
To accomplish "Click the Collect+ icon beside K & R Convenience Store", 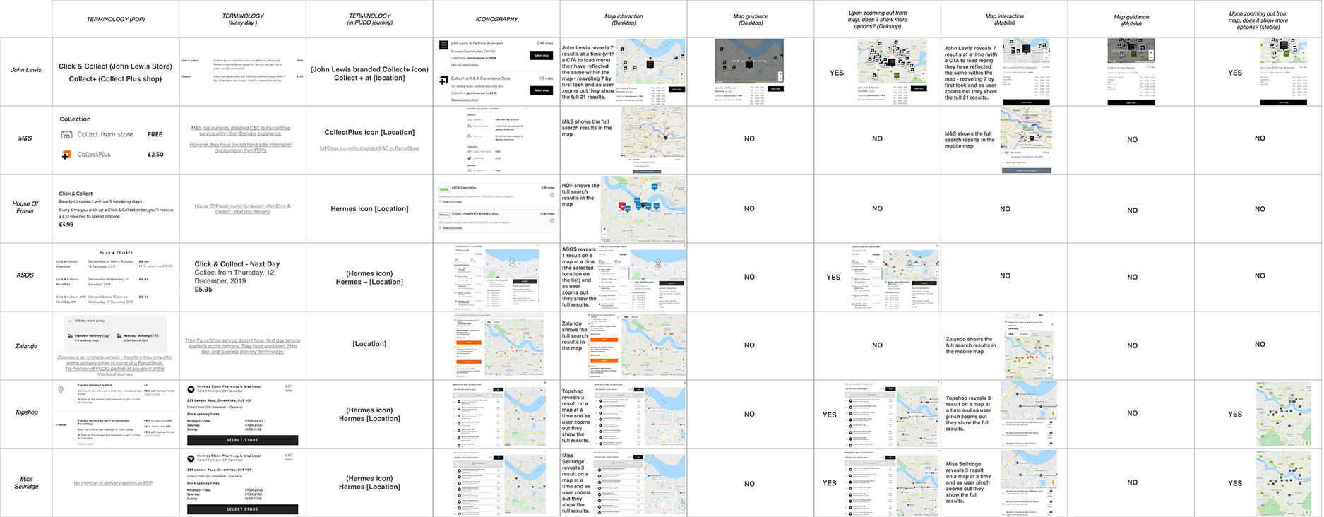I will pos(443,81).
